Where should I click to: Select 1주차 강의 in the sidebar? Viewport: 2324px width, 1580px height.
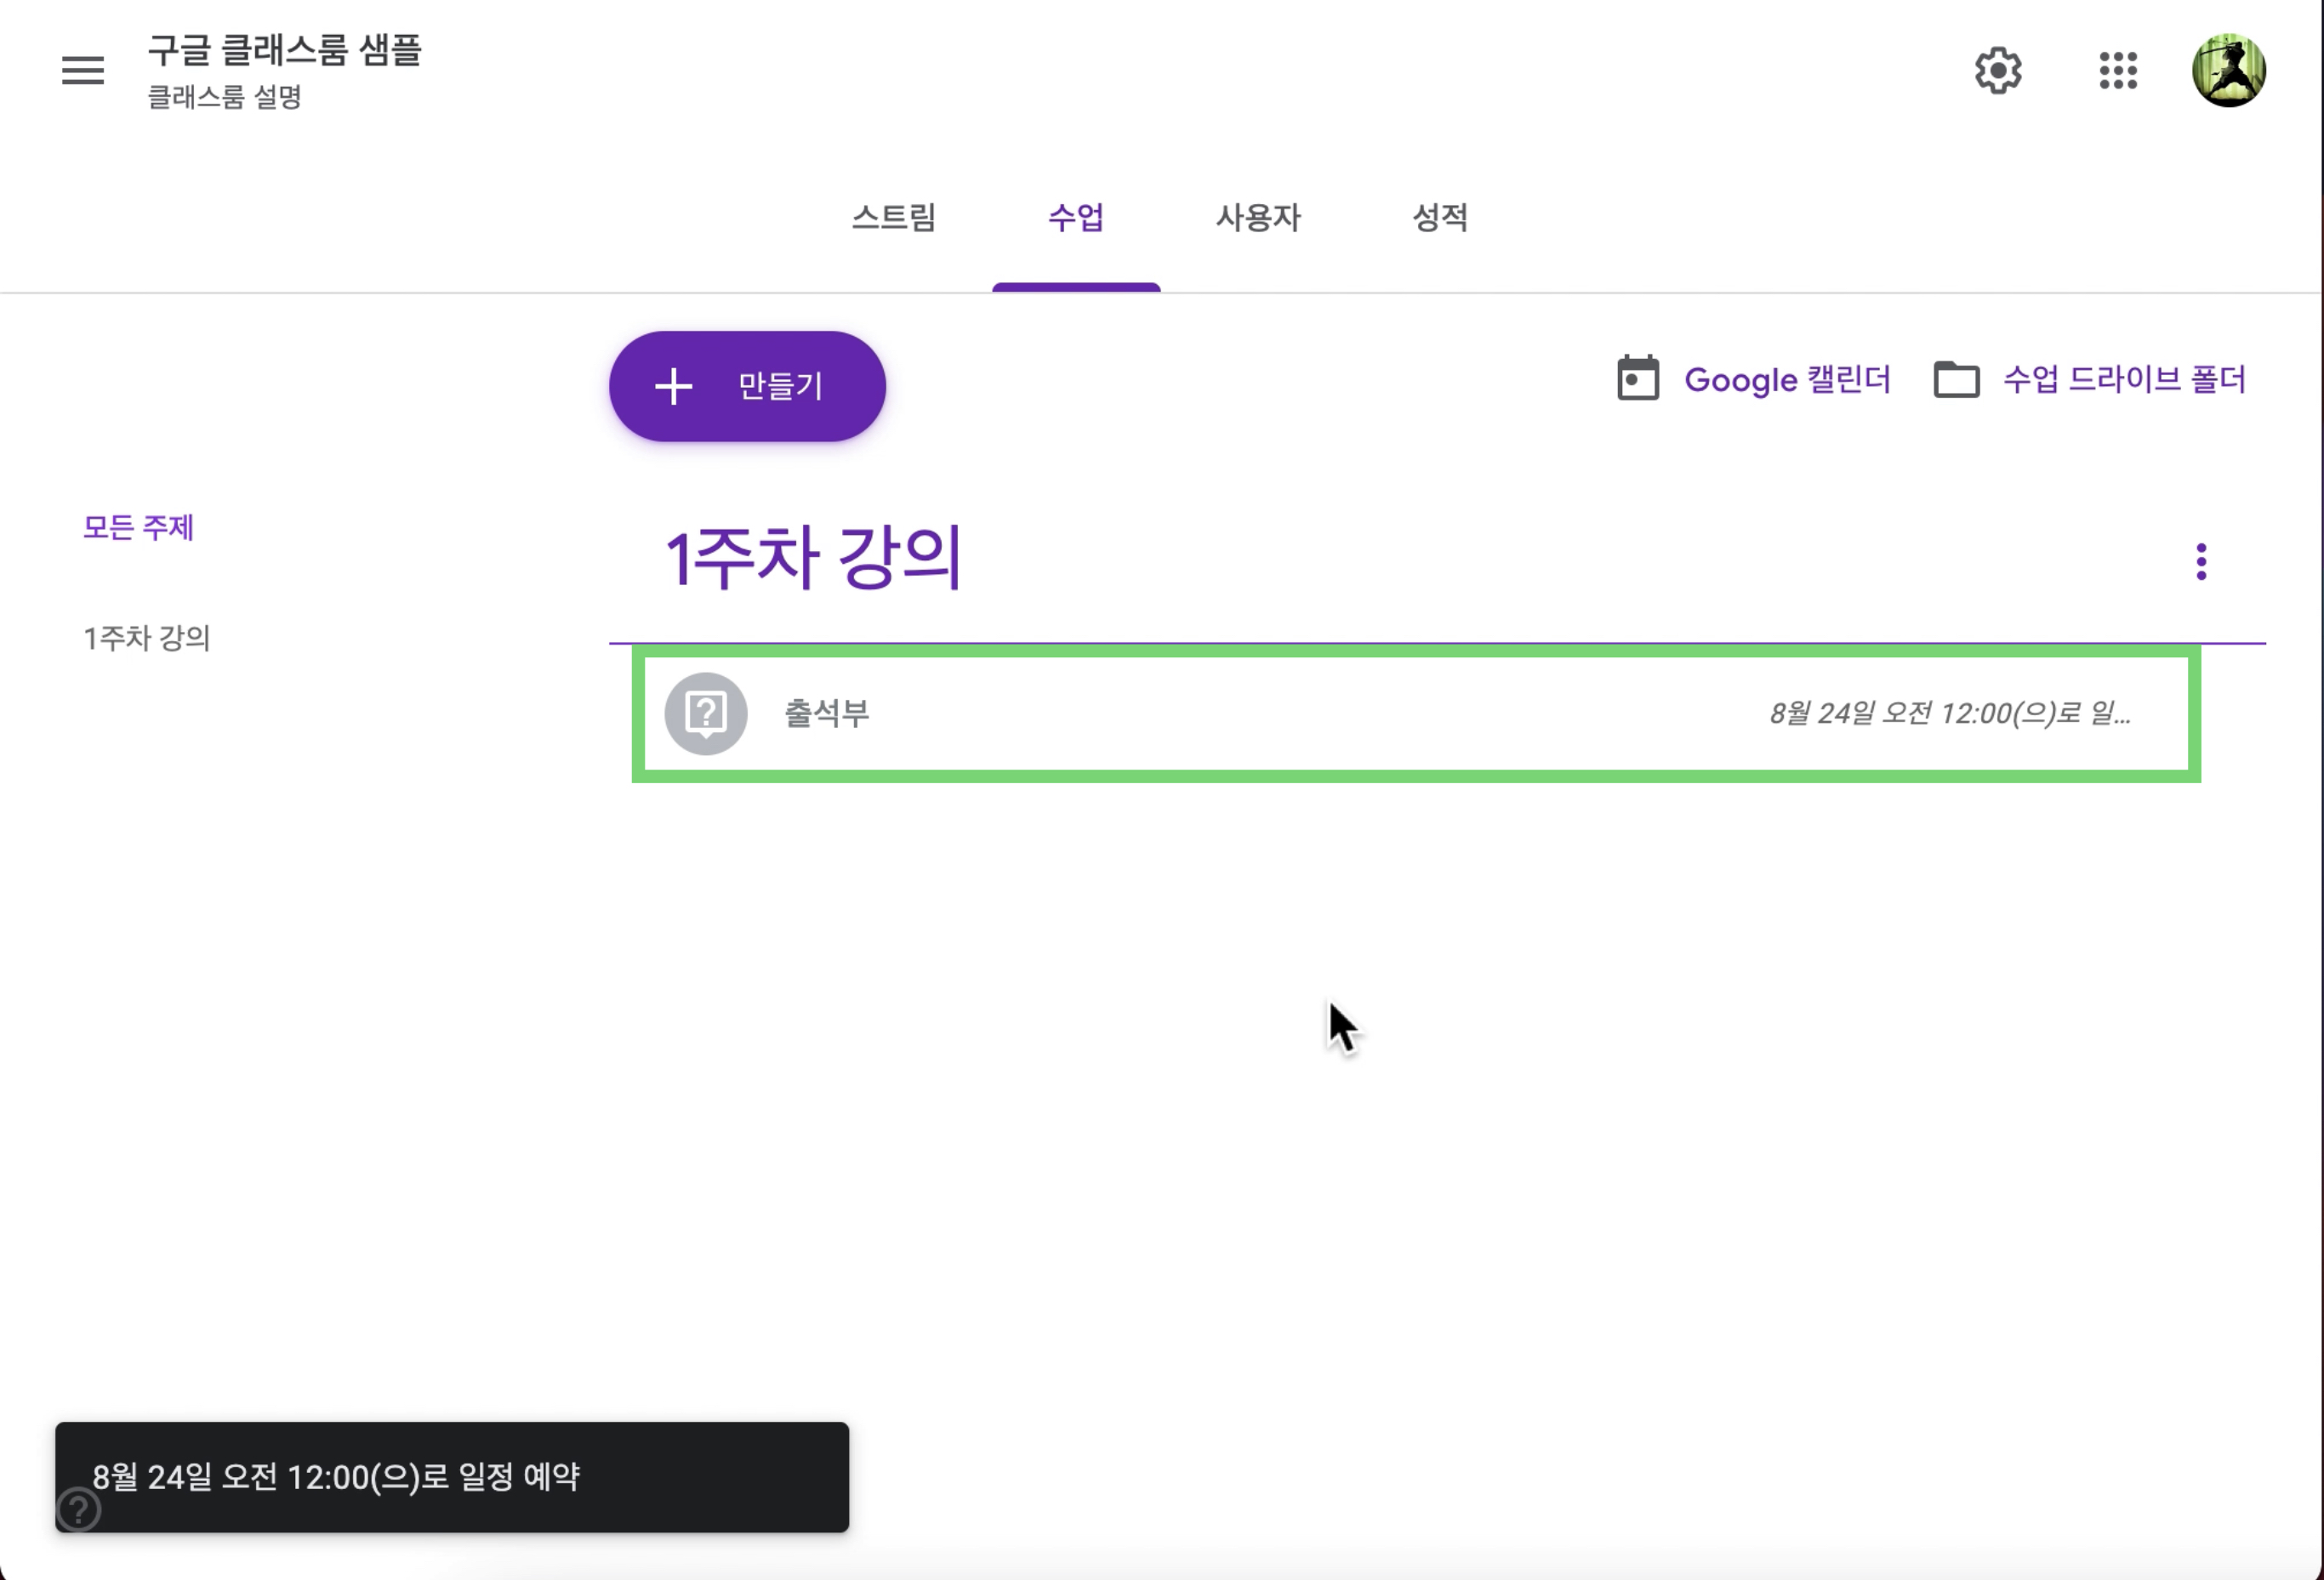pyautogui.click(x=146, y=638)
